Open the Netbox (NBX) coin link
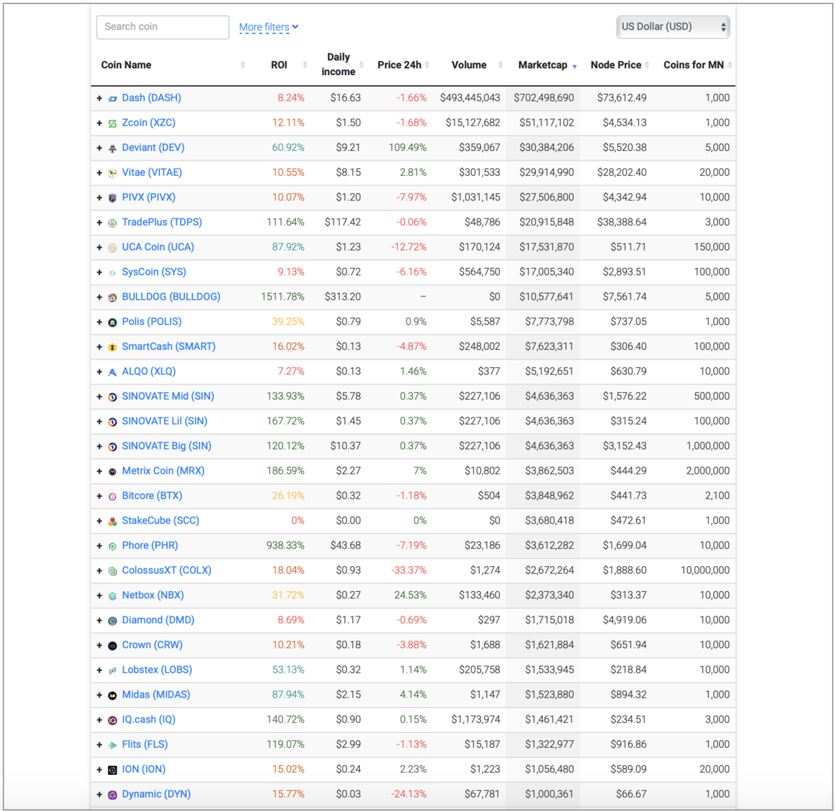The width and height of the screenshot is (835, 811). pos(153,595)
